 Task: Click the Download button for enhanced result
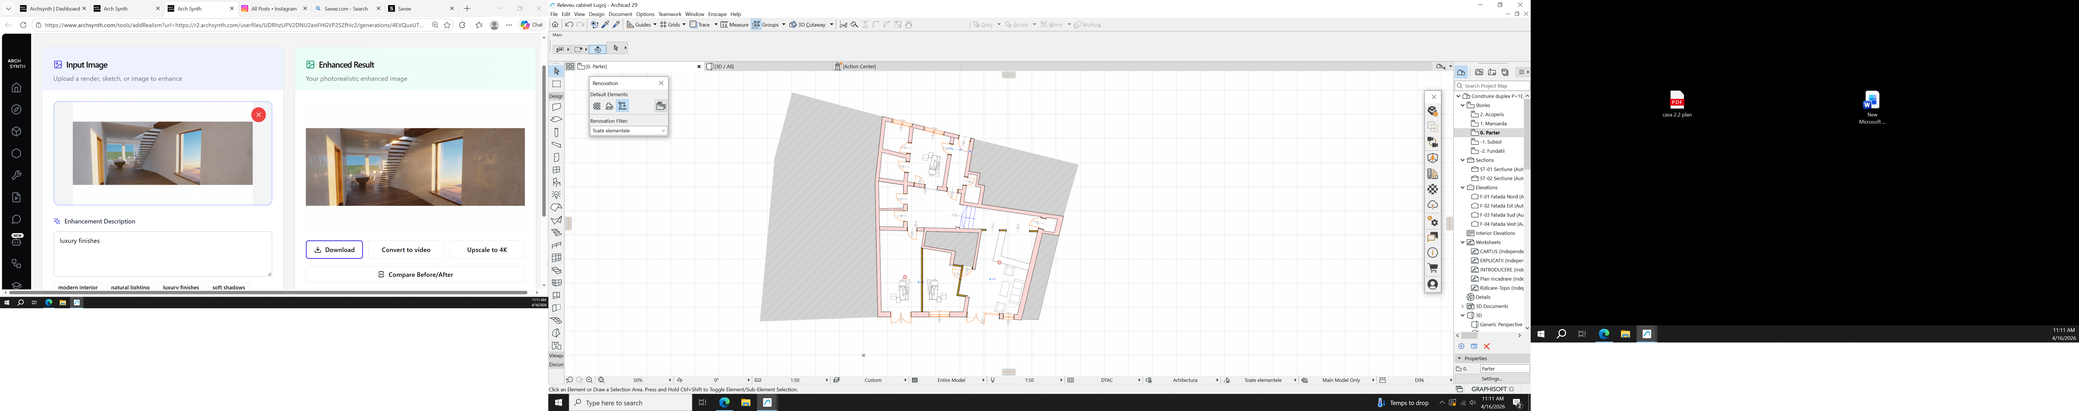coord(334,250)
